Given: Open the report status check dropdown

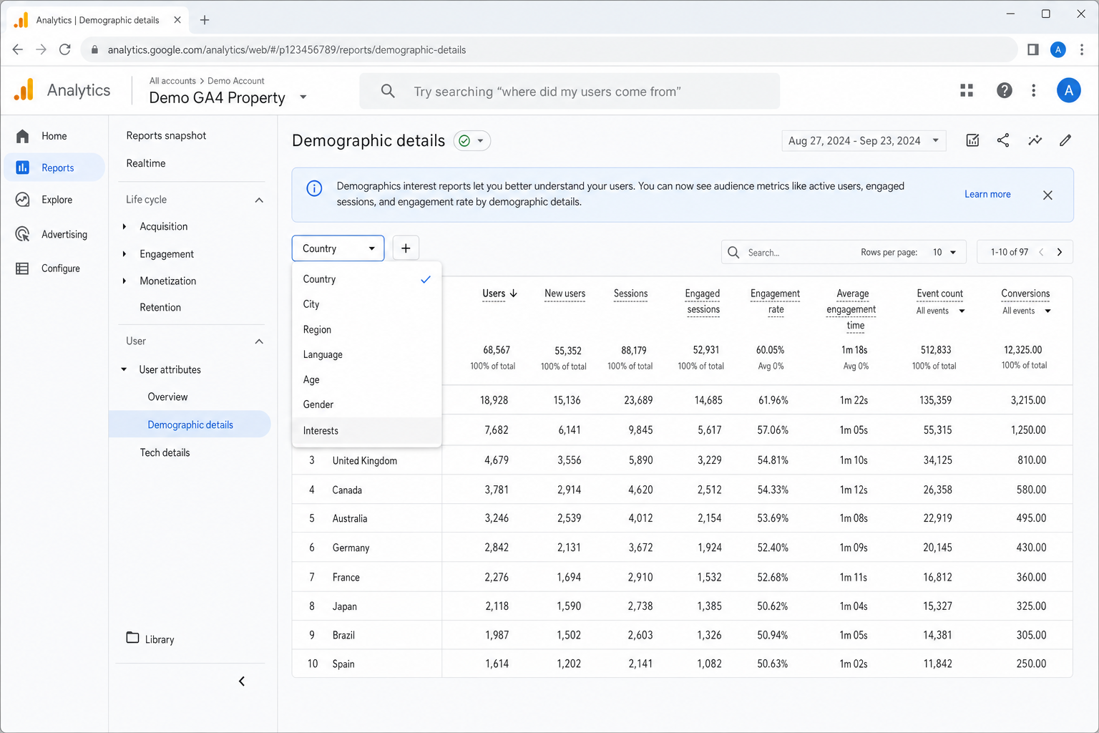Looking at the screenshot, I should 472,140.
